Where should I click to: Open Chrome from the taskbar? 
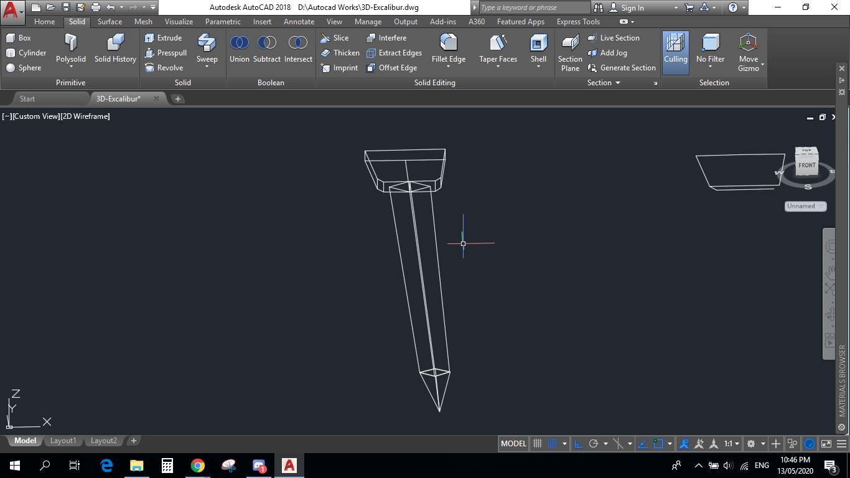[x=198, y=466]
